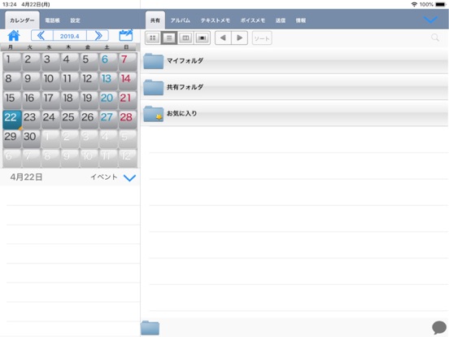Select the カレンダー tab
The height and width of the screenshot is (337, 449).
pos(22,20)
